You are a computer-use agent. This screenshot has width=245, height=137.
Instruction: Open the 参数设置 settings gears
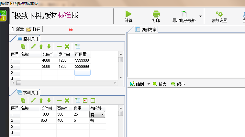[219, 14]
